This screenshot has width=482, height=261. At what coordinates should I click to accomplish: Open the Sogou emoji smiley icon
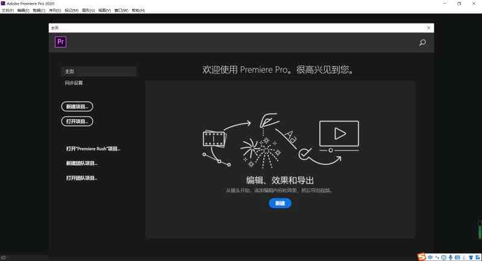tap(443, 257)
